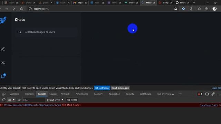Click the Chats heading
The height and width of the screenshot is (124, 221).
[20, 20]
